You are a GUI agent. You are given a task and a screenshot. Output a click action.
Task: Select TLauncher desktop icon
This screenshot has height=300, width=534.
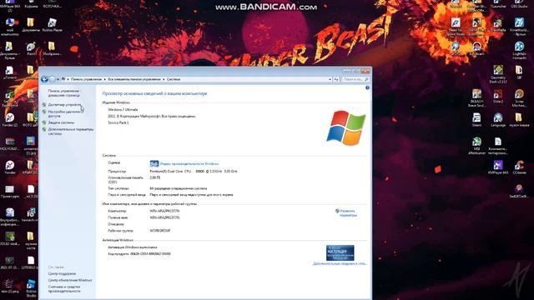click(498, 4)
